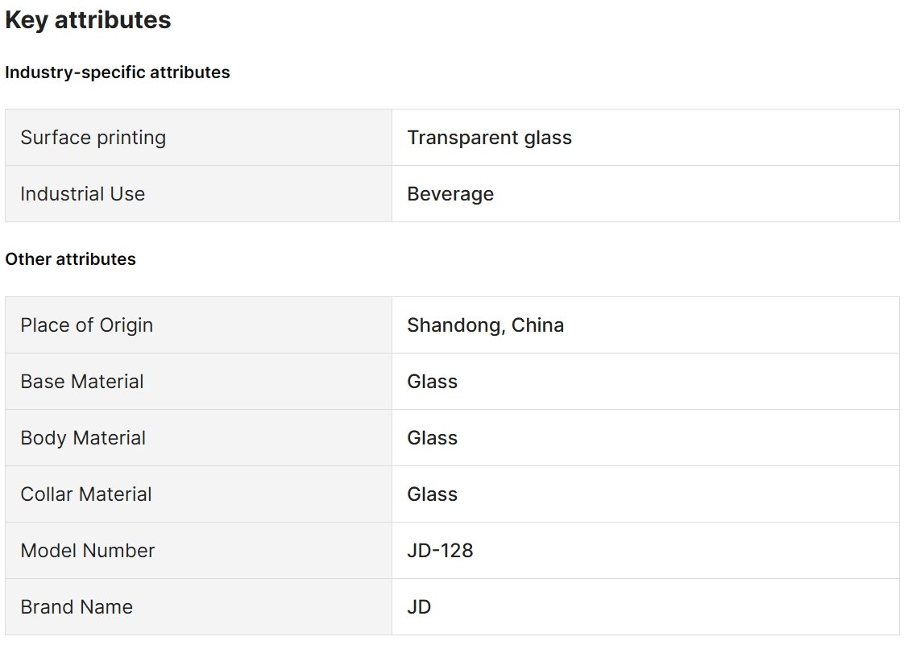This screenshot has height=645, width=912.
Task: Select the JD-128 model value
Action: 441,551
